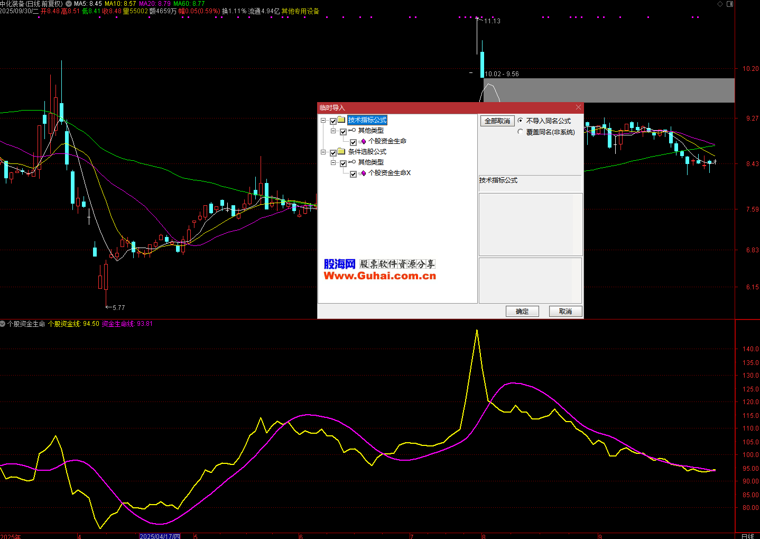Click the folder icon beside 技术指标公式
The width and height of the screenshot is (760, 539).
point(341,120)
